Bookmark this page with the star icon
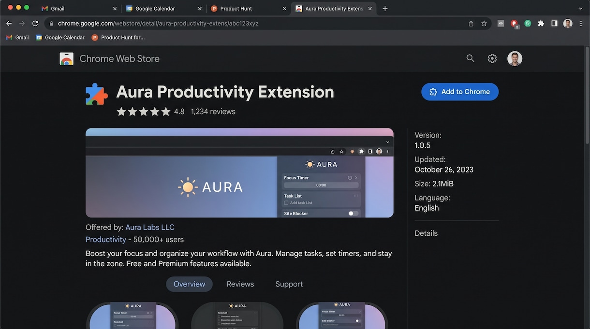Image resolution: width=590 pixels, height=329 pixels. (484, 23)
